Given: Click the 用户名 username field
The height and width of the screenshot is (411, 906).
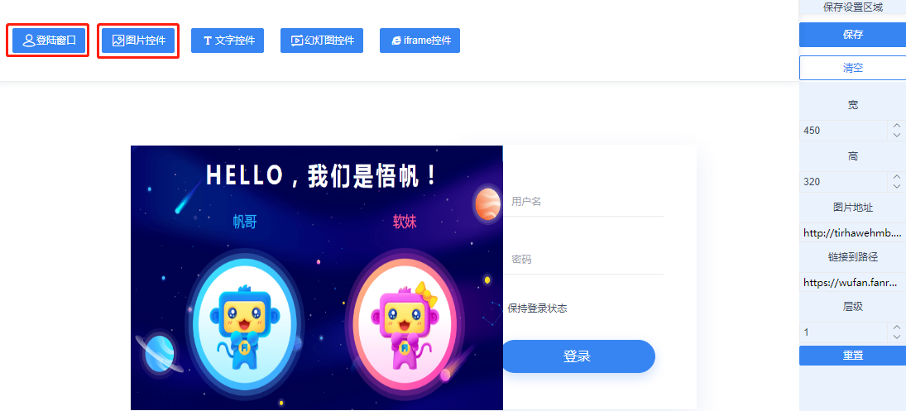Looking at the screenshot, I should click(x=583, y=202).
